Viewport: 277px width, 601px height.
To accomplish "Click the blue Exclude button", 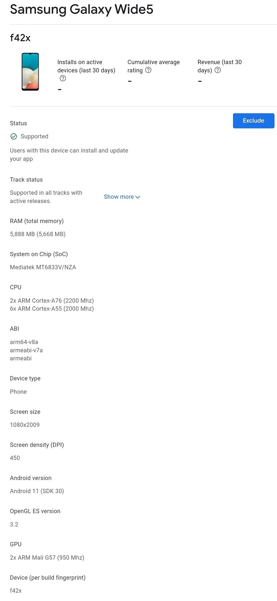I will (254, 121).
